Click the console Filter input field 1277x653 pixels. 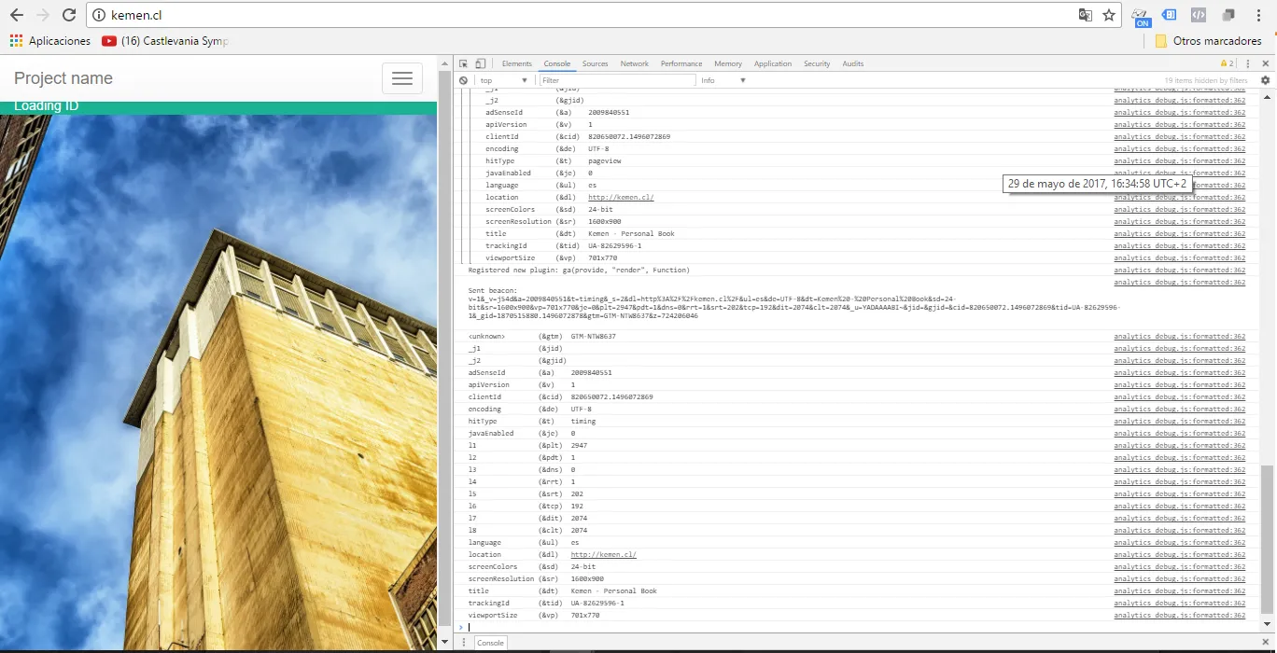point(617,80)
